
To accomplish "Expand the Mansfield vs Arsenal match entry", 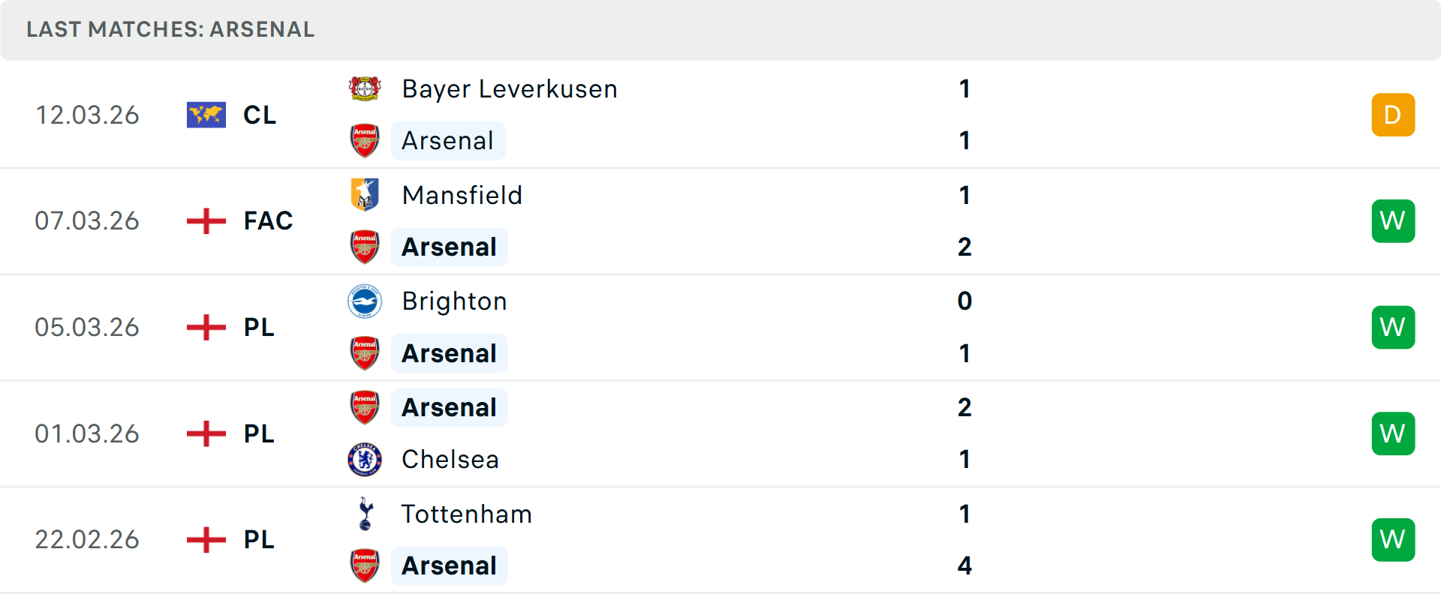I will (x=751, y=220).
